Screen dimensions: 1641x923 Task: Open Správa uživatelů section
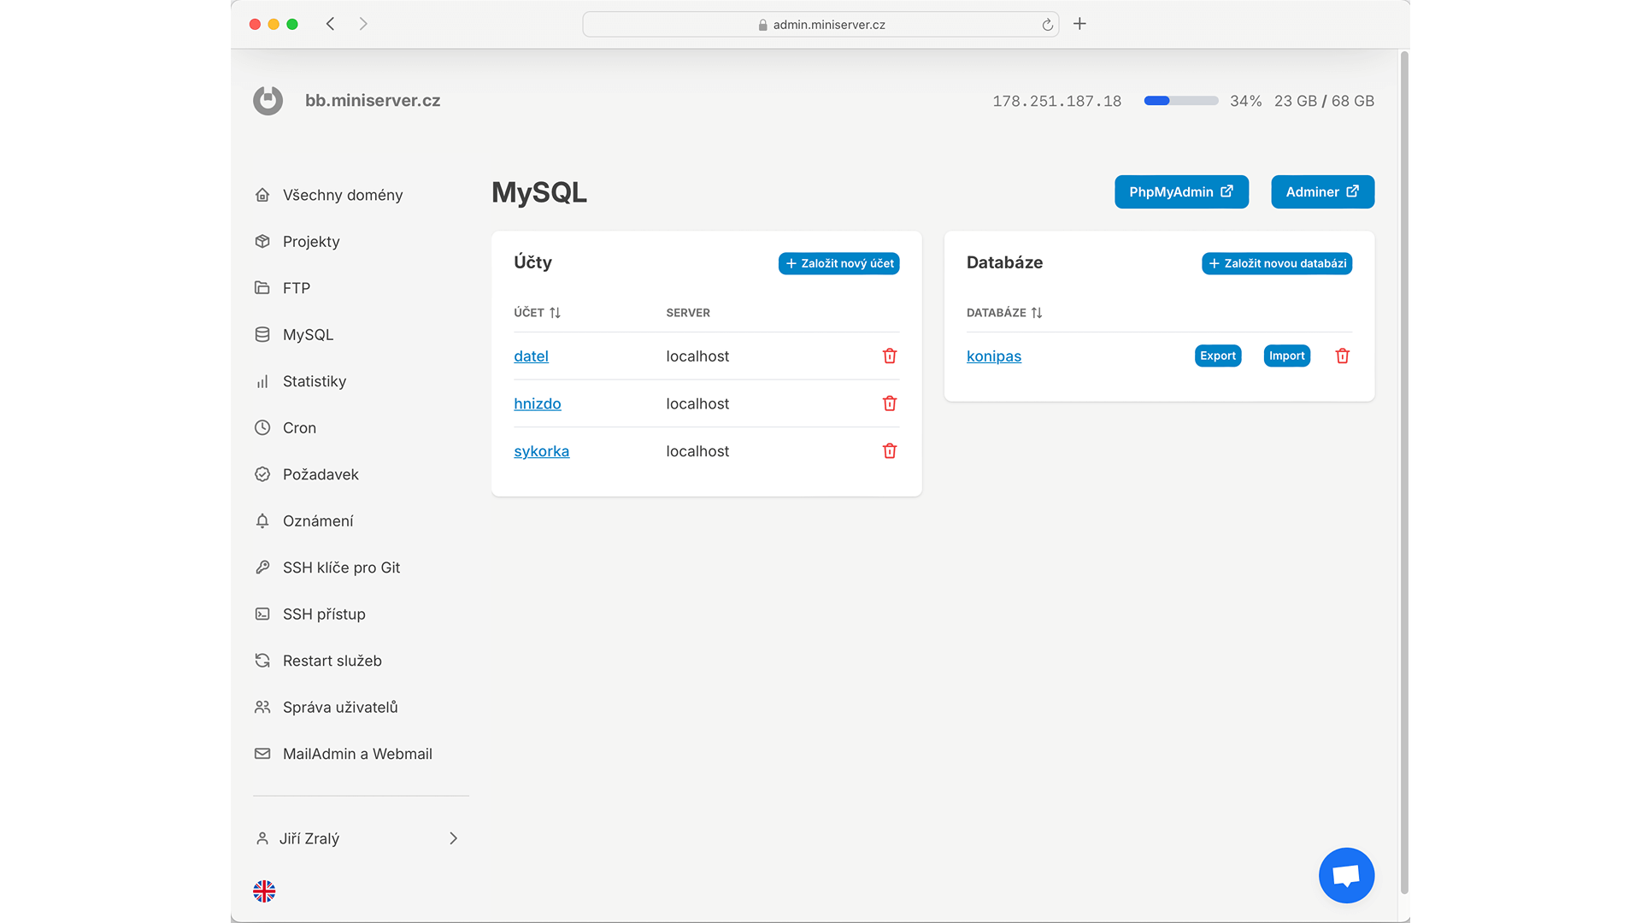pos(340,707)
